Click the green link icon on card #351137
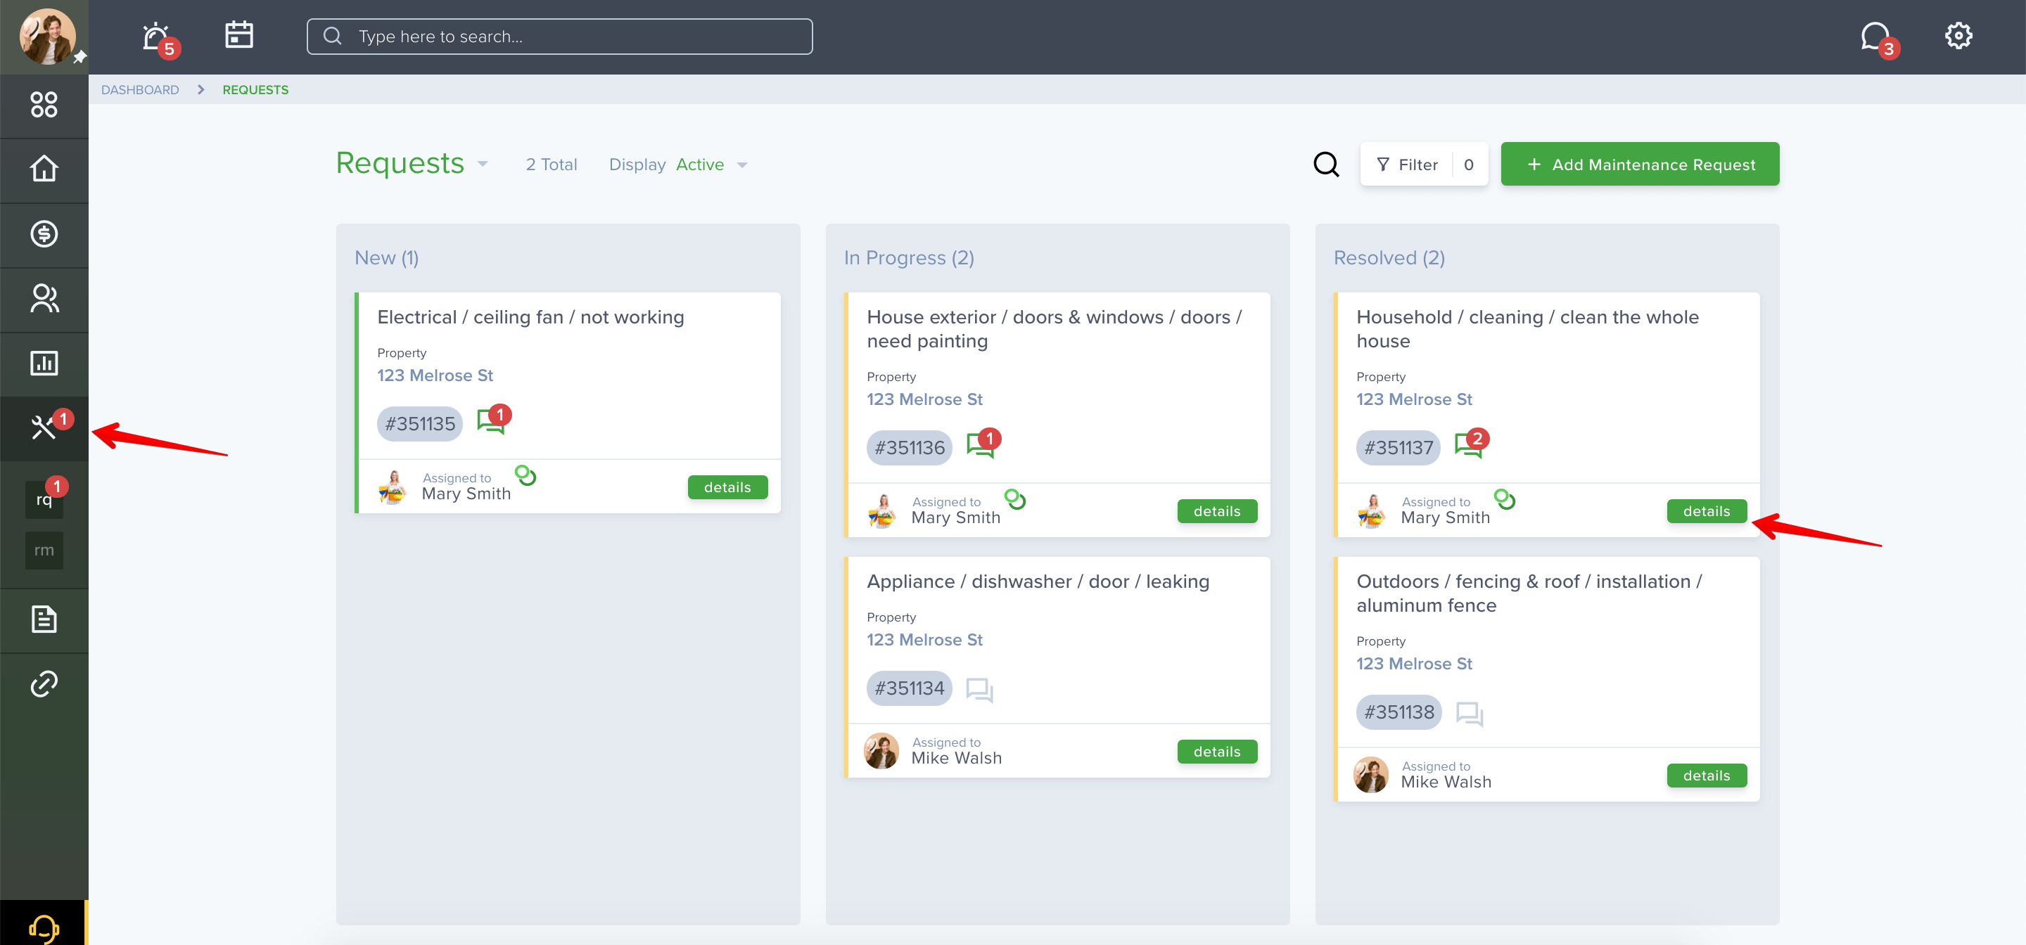 [1504, 499]
